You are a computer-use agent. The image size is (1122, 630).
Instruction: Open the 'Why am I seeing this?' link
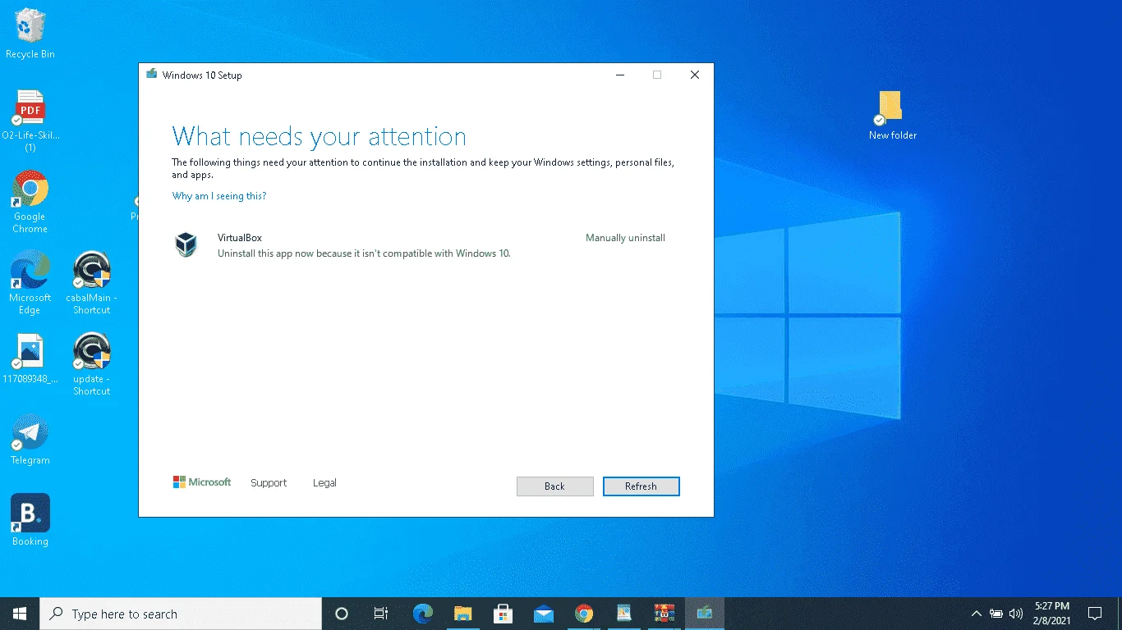pos(219,196)
